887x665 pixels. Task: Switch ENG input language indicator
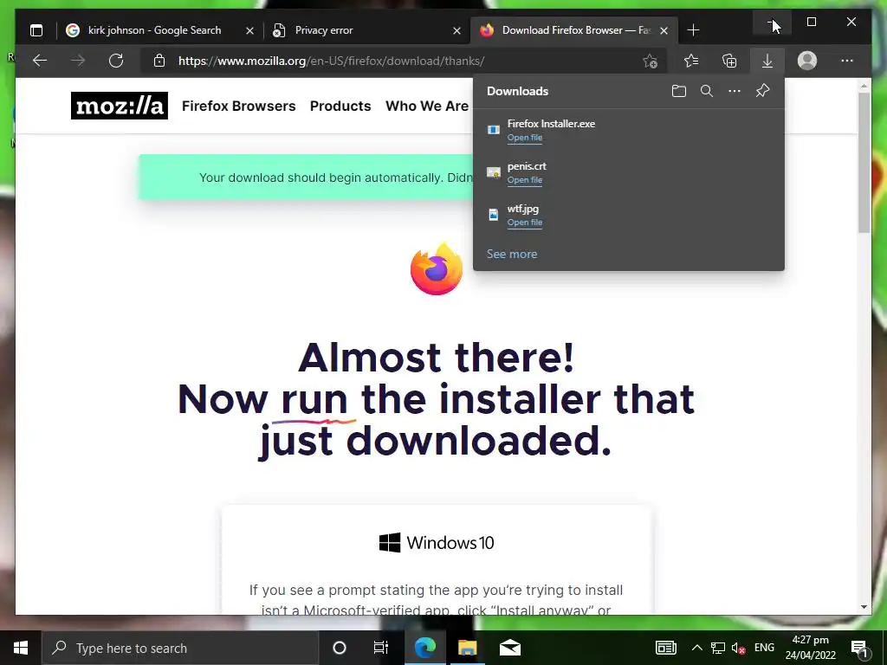pyautogui.click(x=764, y=648)
